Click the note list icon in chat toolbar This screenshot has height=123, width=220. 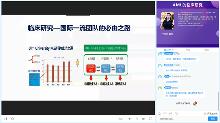coord(176,114)
